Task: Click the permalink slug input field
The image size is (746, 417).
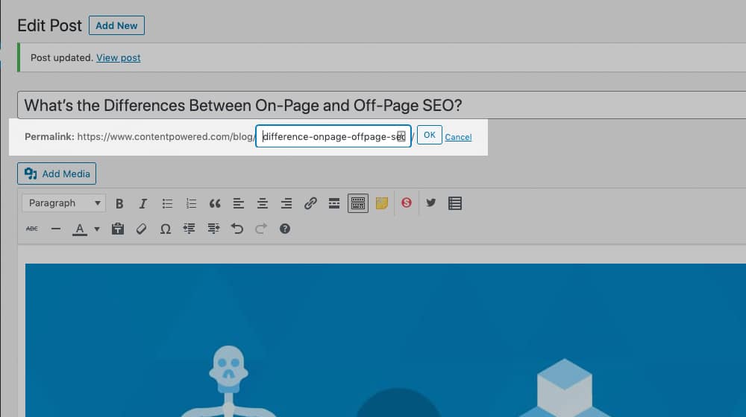Action: pyautogui.click(x=333, y=136)
